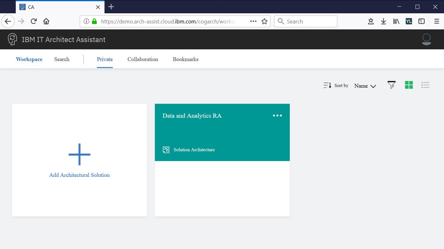Open the Firefox library icon
This screenshot has width=444, height=249.
396,22
